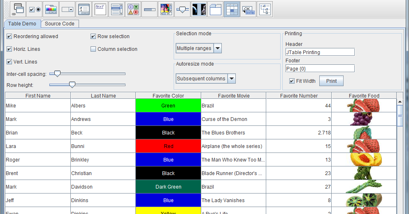The image size is (409, 214).
Task: Open the Color Chooser demo icon
Action: click(51, 9)
